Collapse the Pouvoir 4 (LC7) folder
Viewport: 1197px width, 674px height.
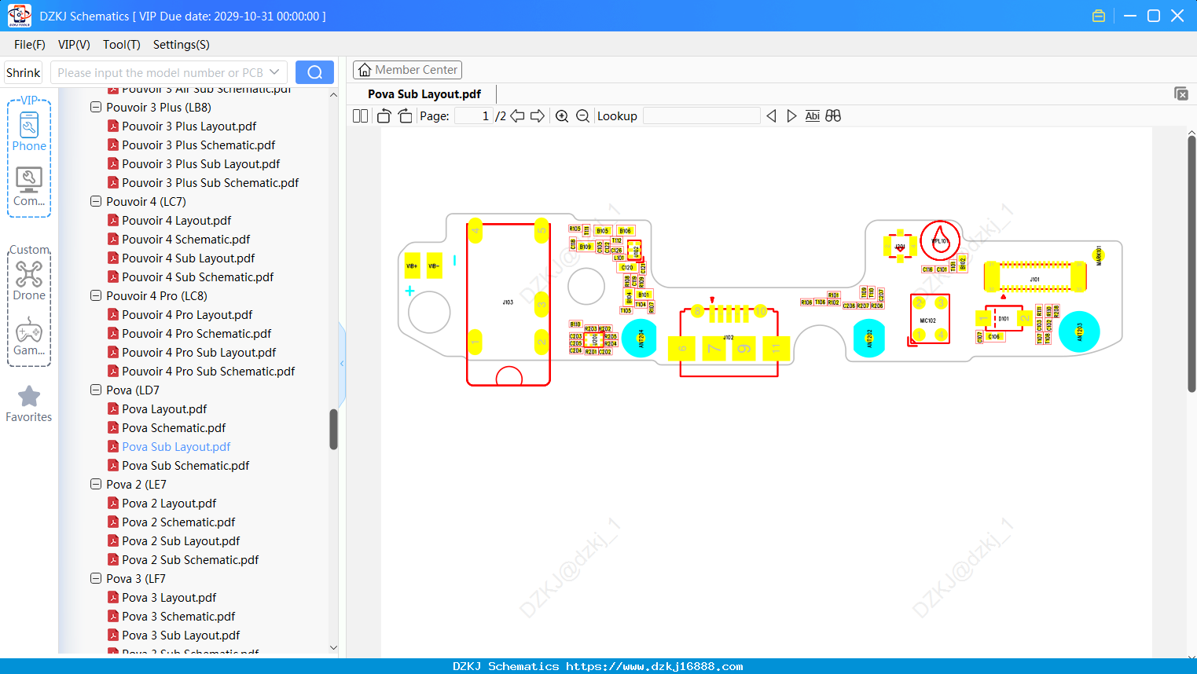(96, 201)
